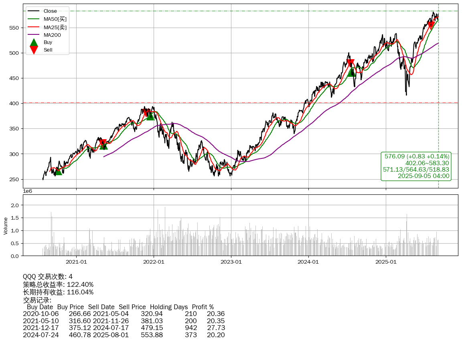Screen dimensions: 462x342
Task: Click the vertical Volume axis label
Action: point(6,226)
